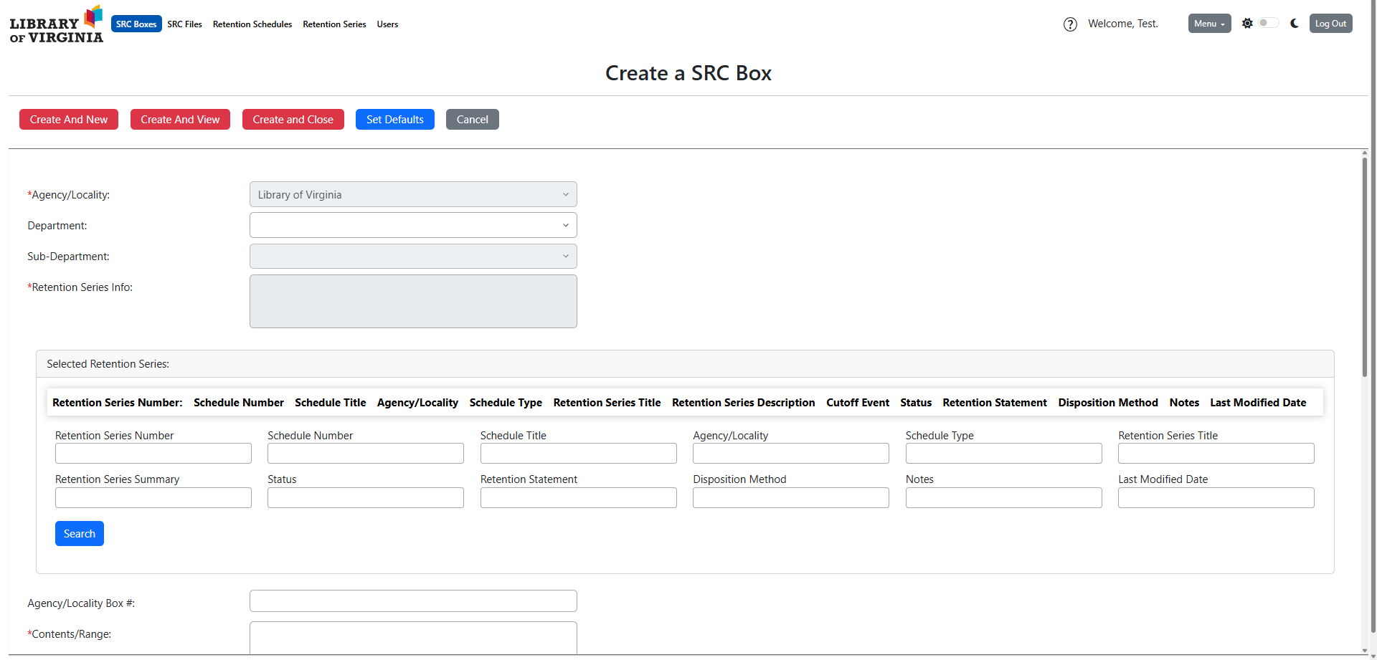The width and height of the screenshot is (1377, 660).
Task: Click the blue Search button
Action: 80,534
